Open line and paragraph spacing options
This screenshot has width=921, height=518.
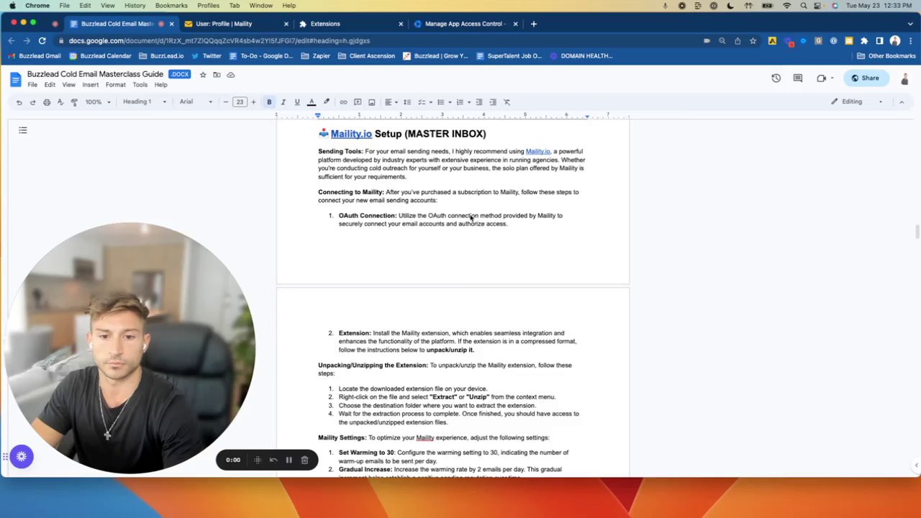[407, 102]
